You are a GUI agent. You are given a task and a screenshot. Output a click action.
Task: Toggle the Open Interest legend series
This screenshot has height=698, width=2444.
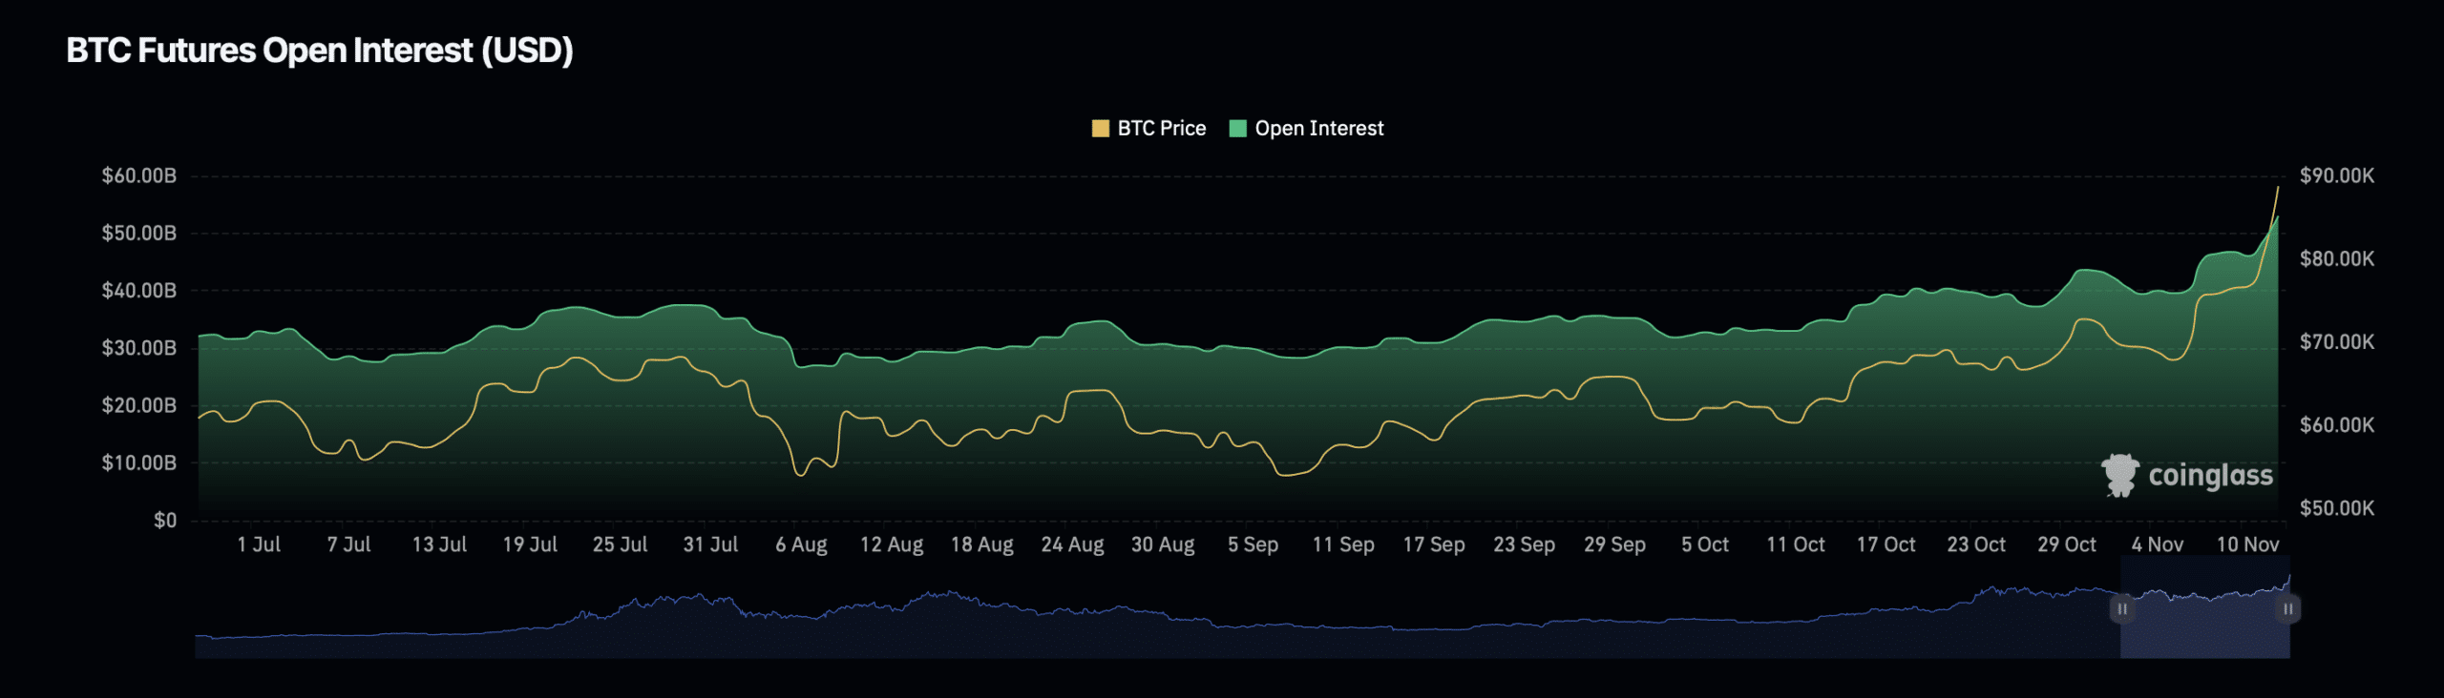click(x=1306, y=129)
